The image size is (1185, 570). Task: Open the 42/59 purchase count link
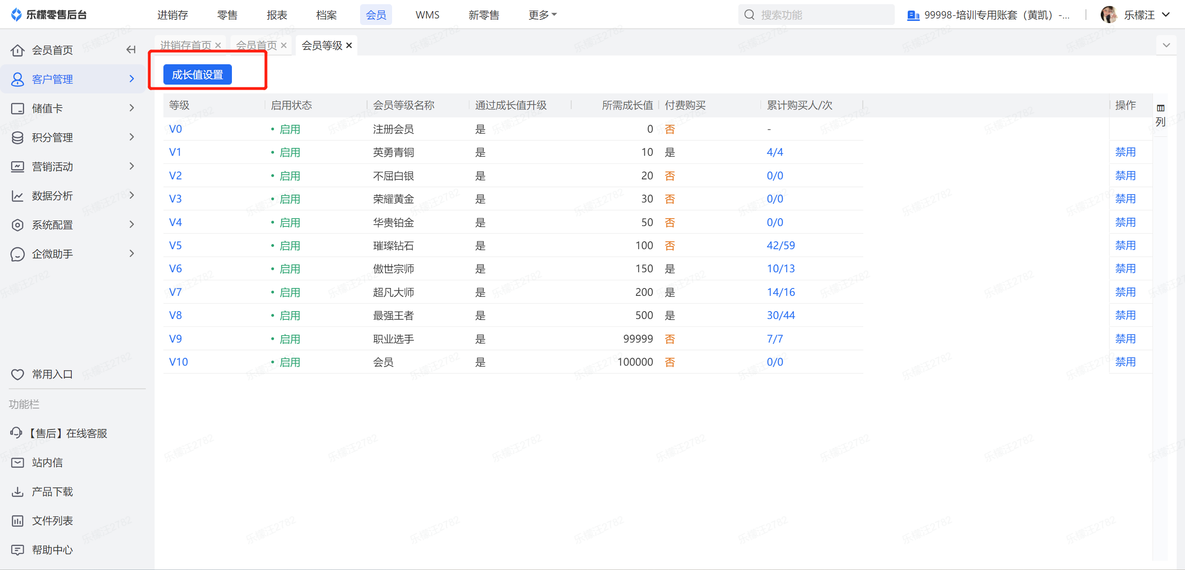(x=780, y=245)
